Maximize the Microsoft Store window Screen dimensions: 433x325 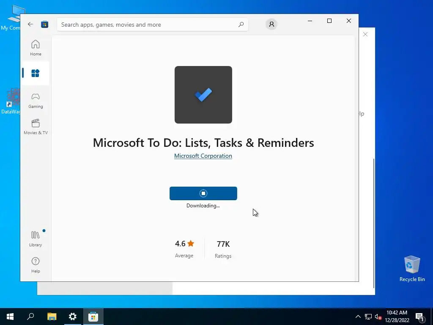tap(329, 21)
